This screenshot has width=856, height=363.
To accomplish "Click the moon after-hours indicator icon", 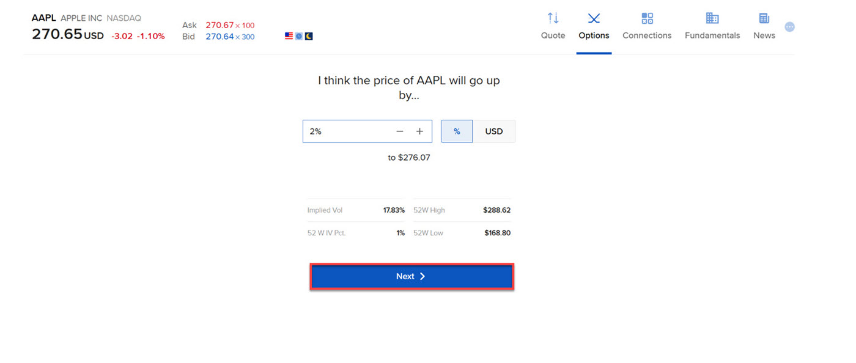I will pos(309,36).
